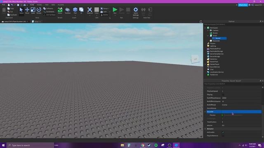The image size is (264, 148).
Task: Click the Undo arrow in quick access bar
Action: (x=12, y=5)
